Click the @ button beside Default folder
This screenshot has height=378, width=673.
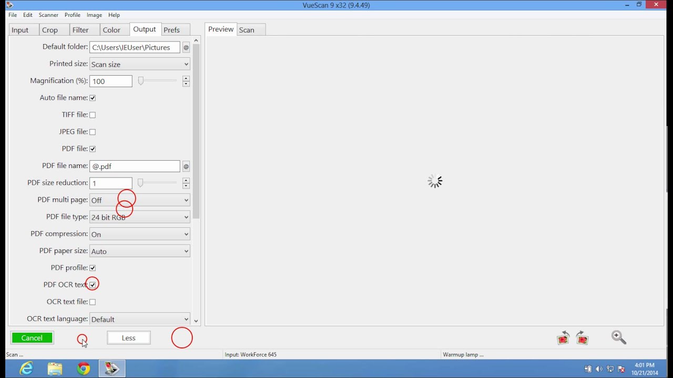pos(186,47)
